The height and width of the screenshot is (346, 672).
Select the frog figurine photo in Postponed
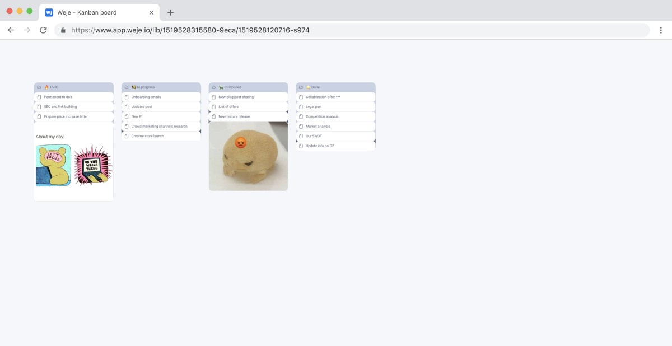pyautogui.click(x=249, y=156)
